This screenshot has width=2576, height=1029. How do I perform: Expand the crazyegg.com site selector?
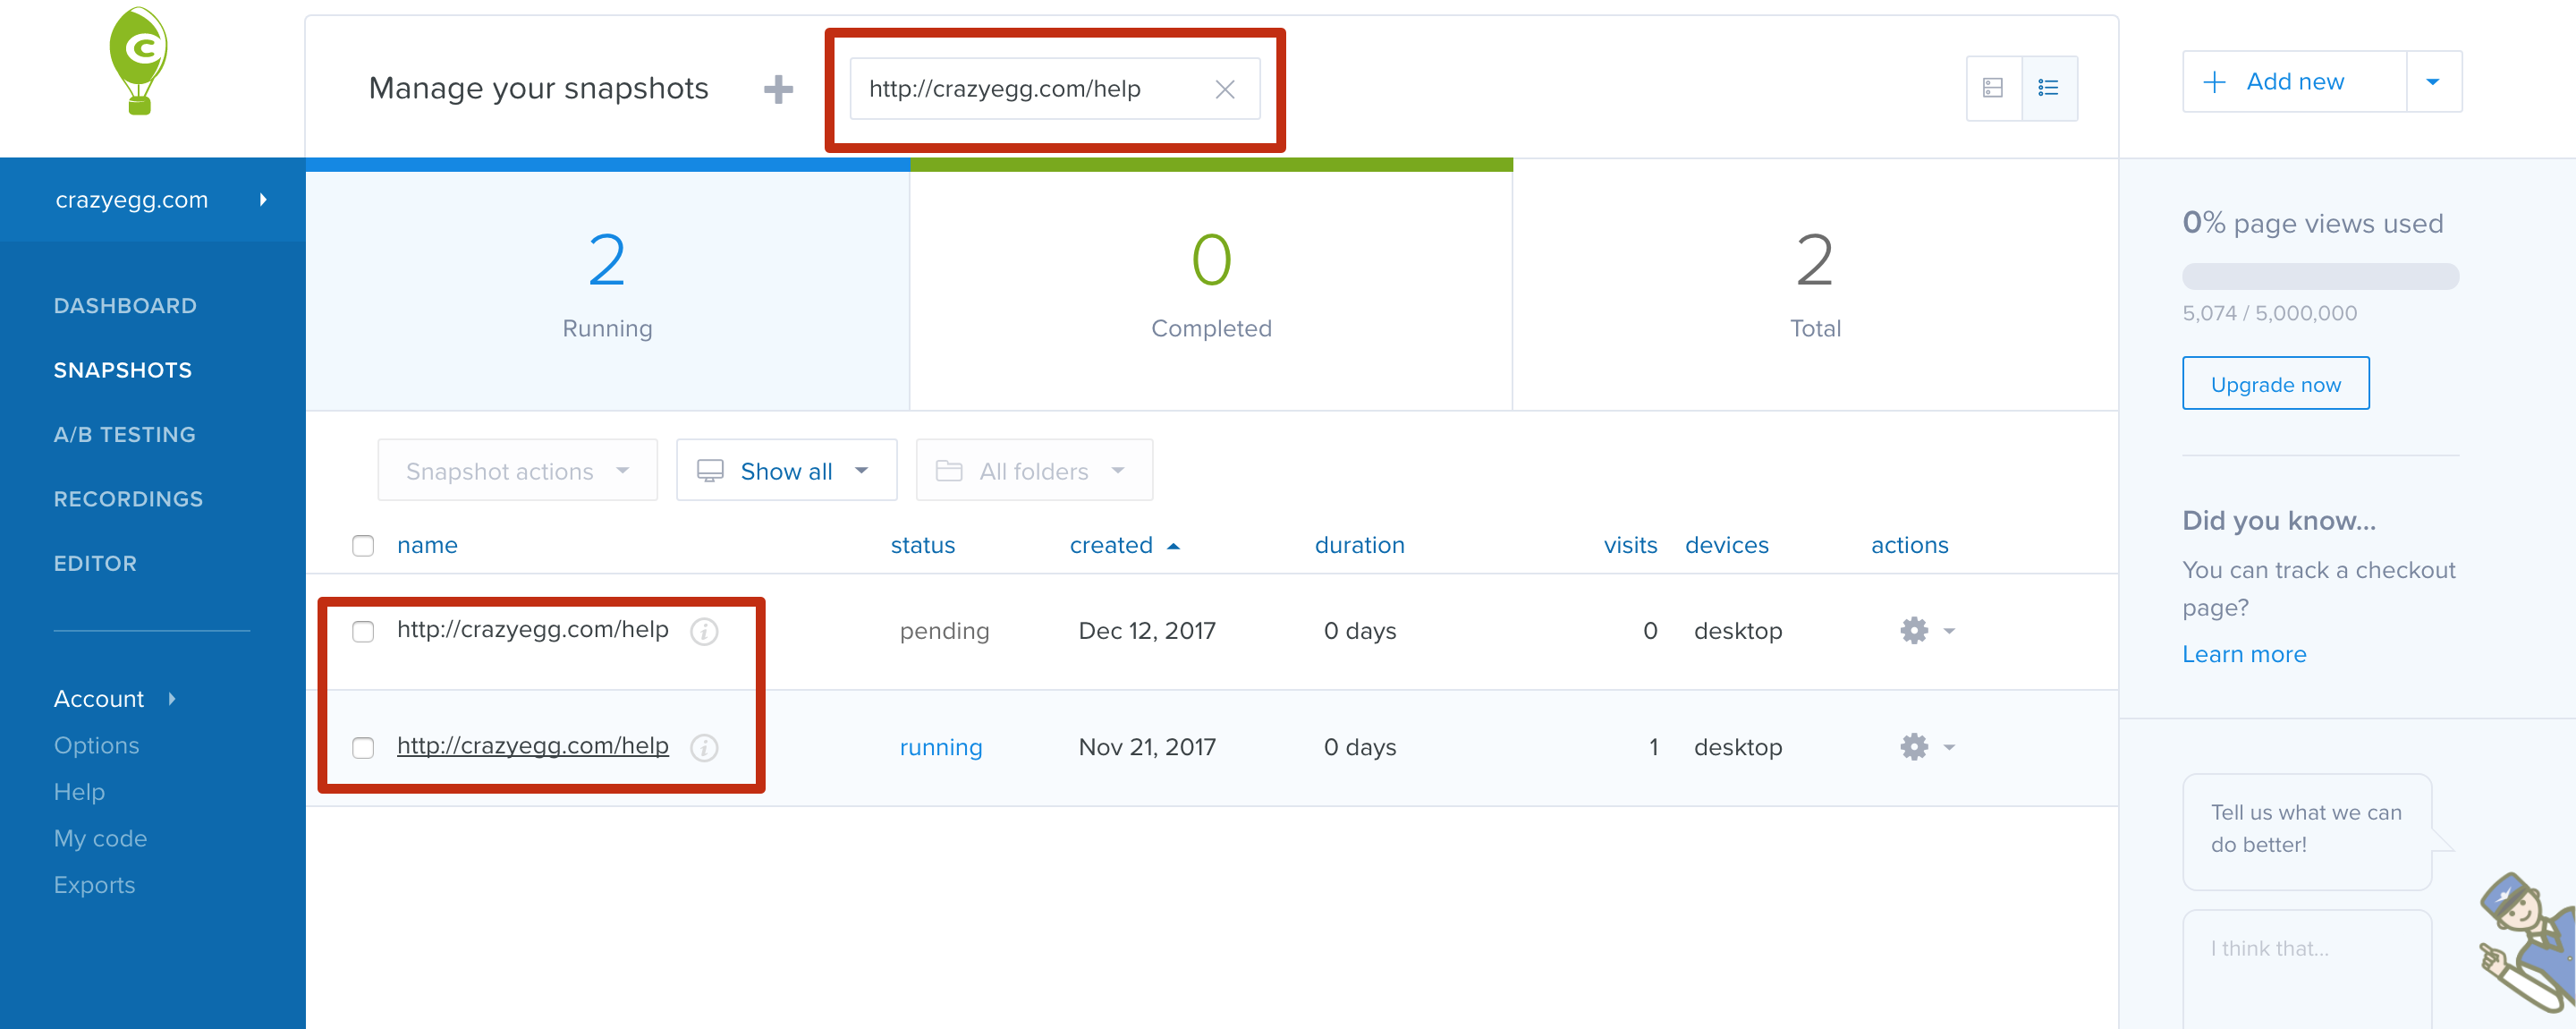tap(152, 200)
